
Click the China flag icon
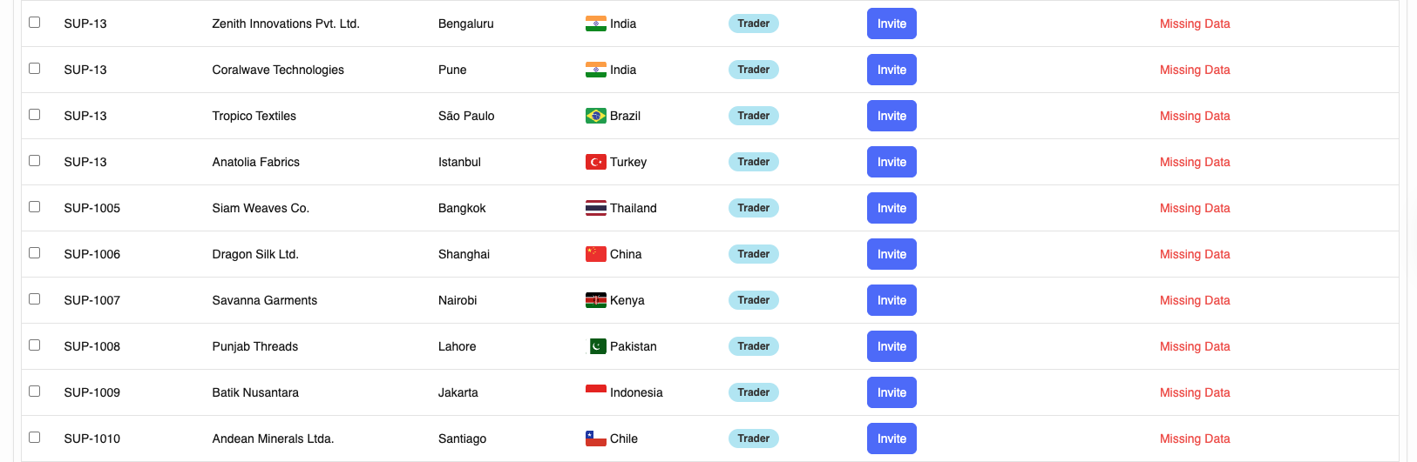point(595,254)
